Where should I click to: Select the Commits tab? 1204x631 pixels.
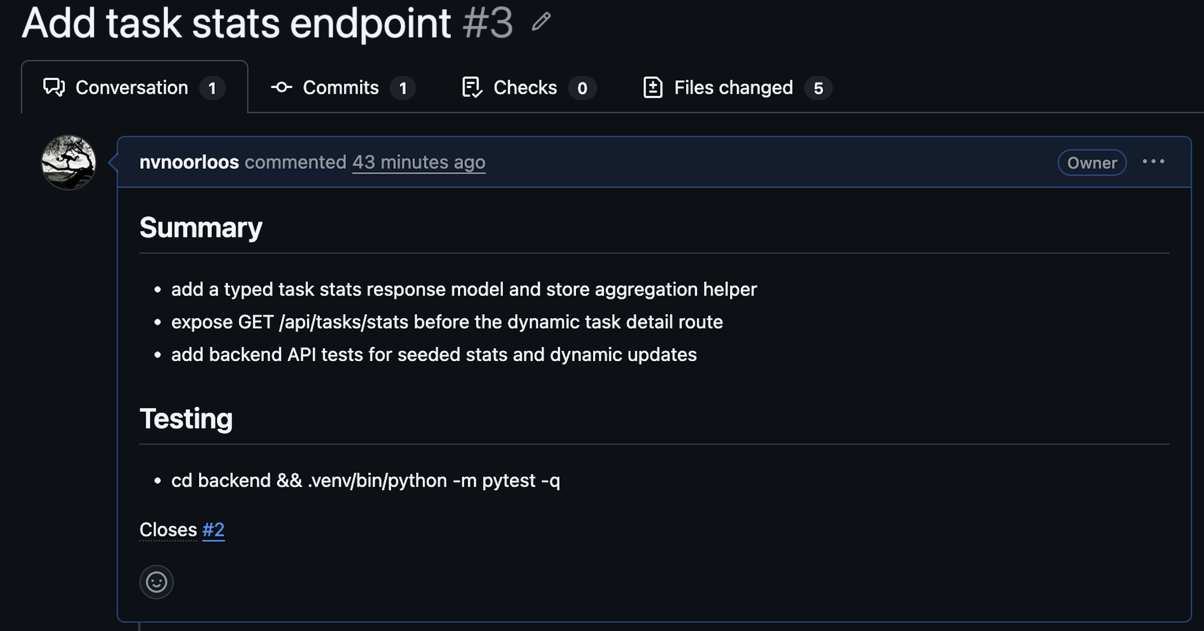coord(341,87)
